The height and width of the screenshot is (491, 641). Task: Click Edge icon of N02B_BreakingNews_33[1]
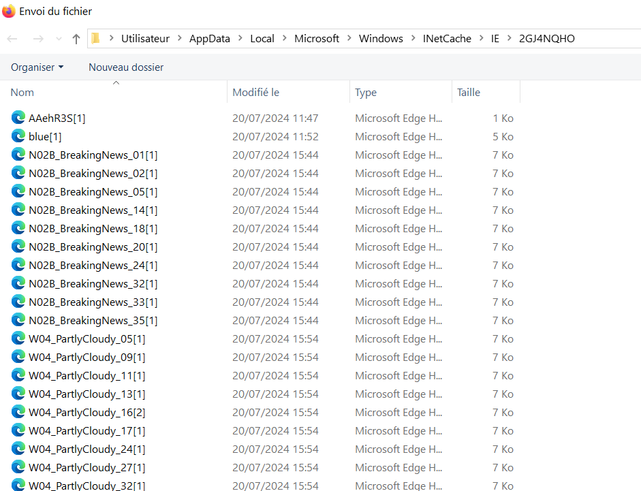pyautogui.click(x=18, y=302)
